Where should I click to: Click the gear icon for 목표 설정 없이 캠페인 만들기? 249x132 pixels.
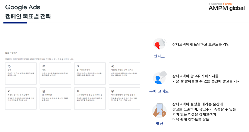click(x=113, y=91)
